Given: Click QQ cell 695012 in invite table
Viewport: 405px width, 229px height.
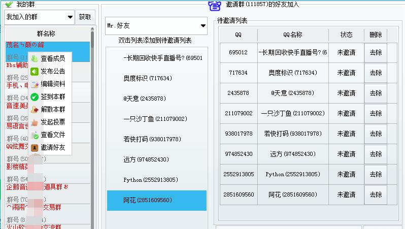Looking at the screenshot, I should click(239, 52).
